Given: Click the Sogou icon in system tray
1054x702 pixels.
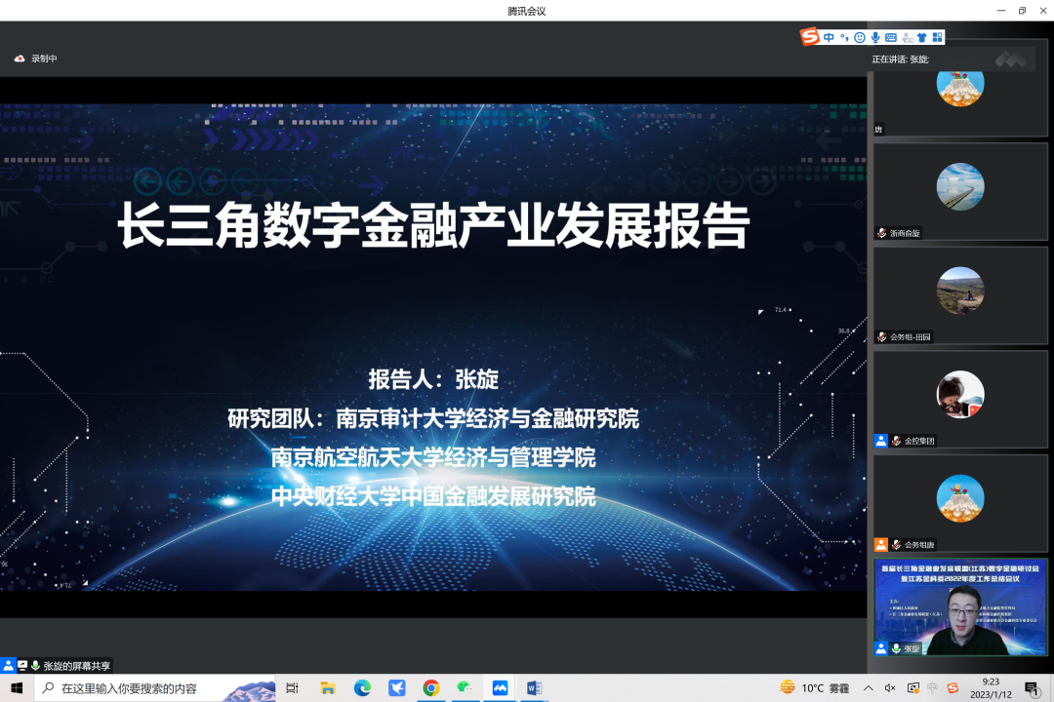Looking at the screenshot, I should click(x=953, y=688).
